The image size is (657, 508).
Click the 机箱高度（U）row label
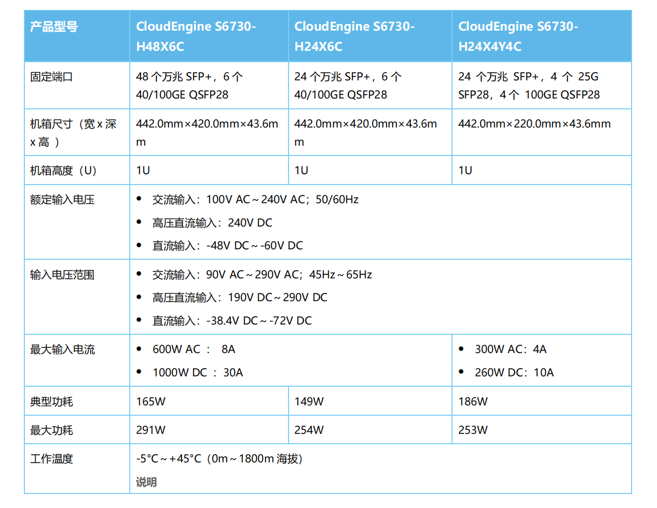63,171
